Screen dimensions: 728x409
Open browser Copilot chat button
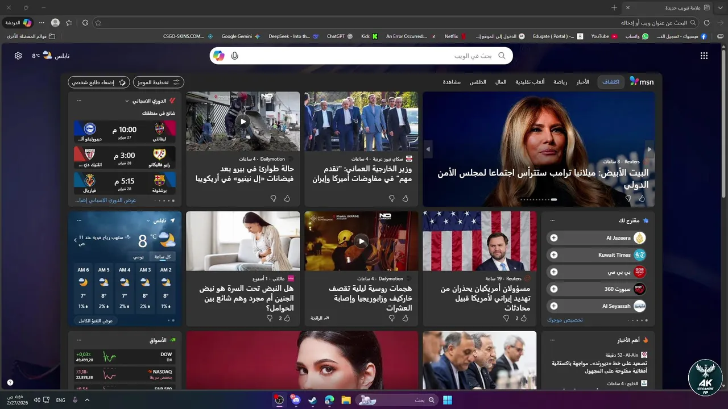pos(19,23)
